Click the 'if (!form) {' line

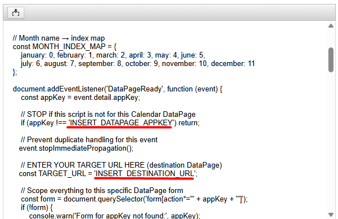[37, 208]
